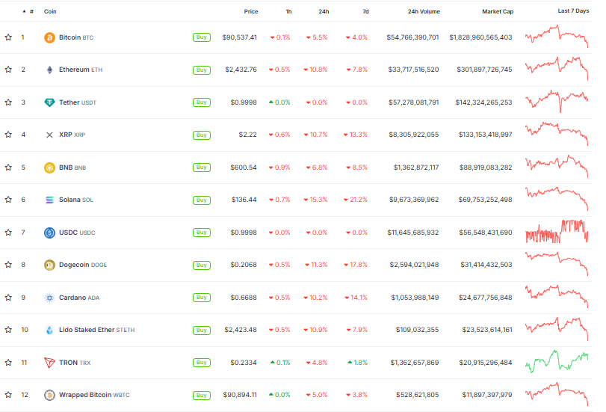Click the 7d column header

point(364,12)
